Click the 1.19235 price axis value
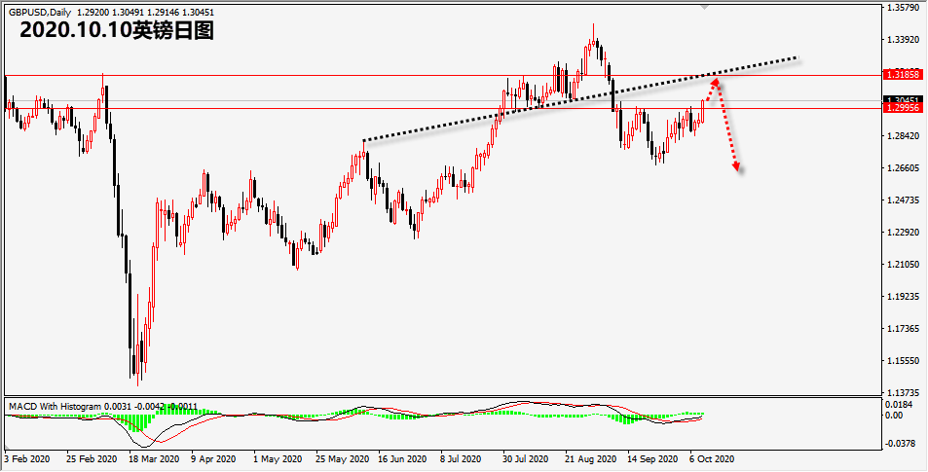Image resolution: width=928 pixels, height=472 pixels. tap(905, 296)
